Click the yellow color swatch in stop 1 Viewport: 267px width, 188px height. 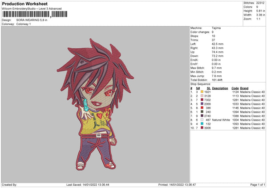[202, 92]
